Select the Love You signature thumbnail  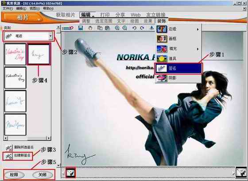[x=15, y=101]
